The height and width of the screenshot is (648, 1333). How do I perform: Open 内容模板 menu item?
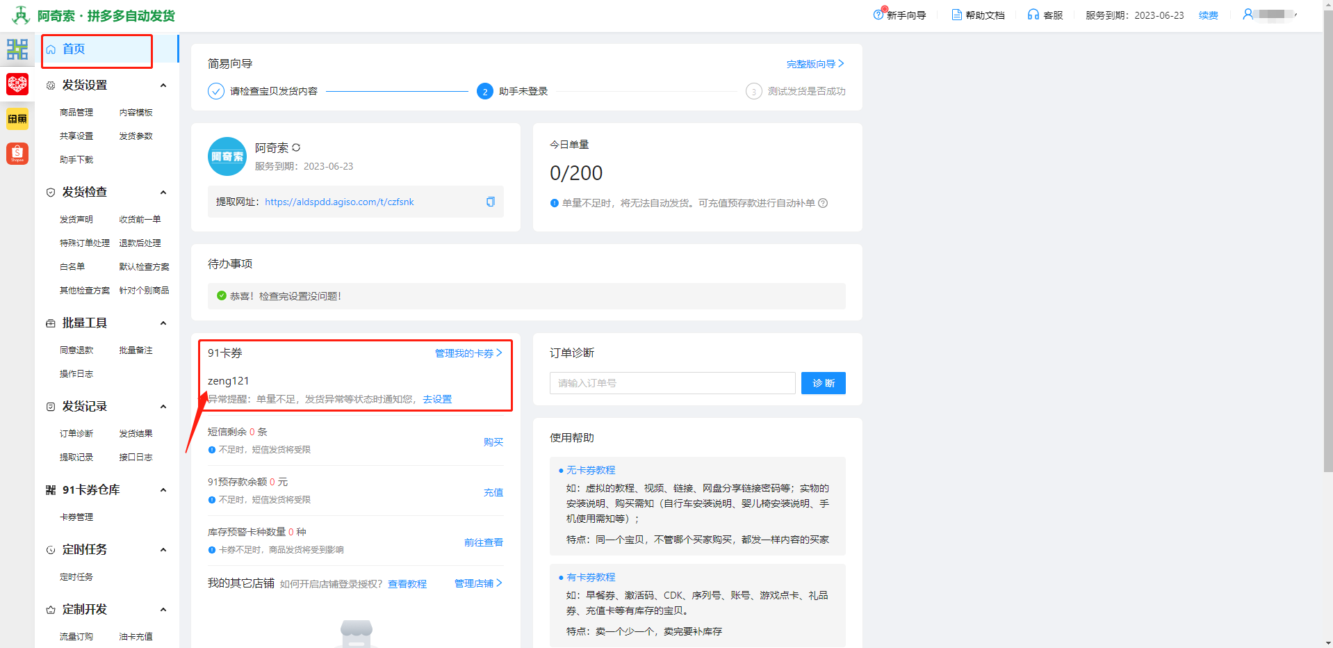[x=136, y=112]
